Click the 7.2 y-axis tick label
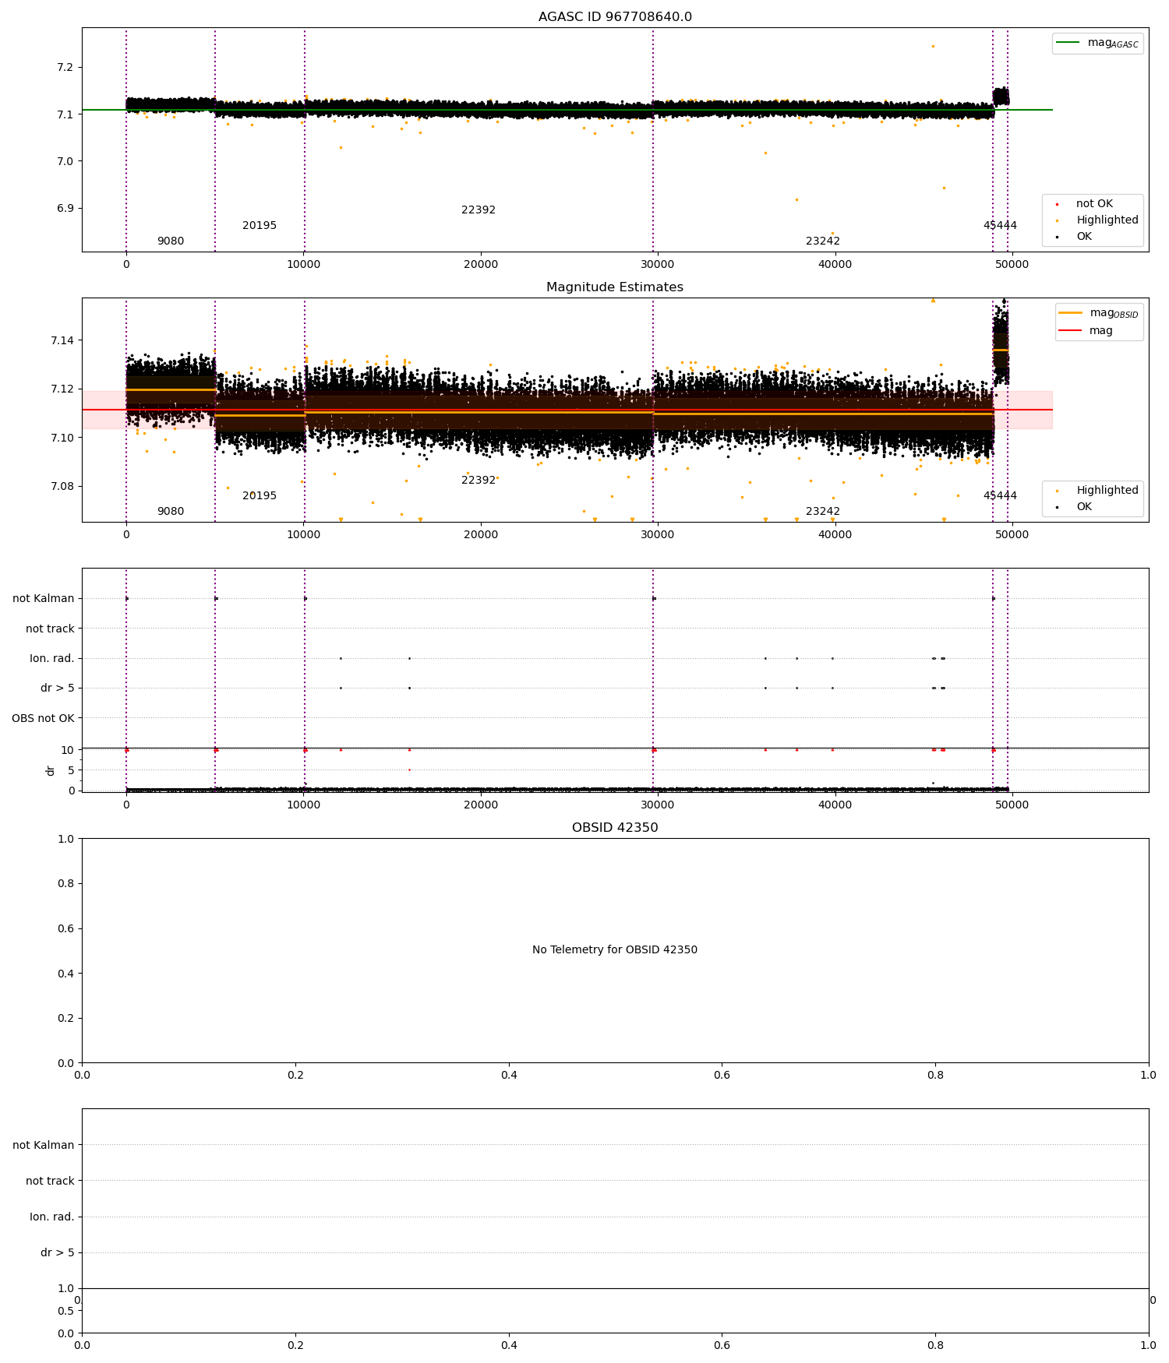The image size is (1169, 1363). click(65, 68)
